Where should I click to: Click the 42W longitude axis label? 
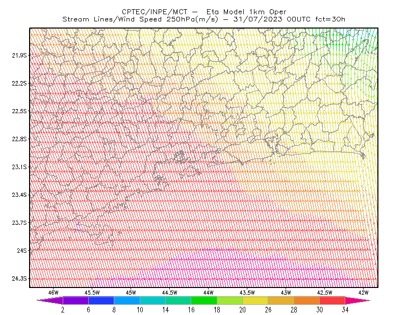click(x=363, y=293)
